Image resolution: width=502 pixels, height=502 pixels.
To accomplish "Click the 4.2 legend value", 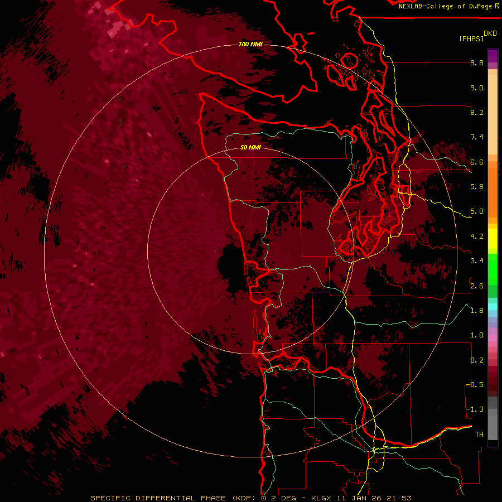I will point(477,236).
